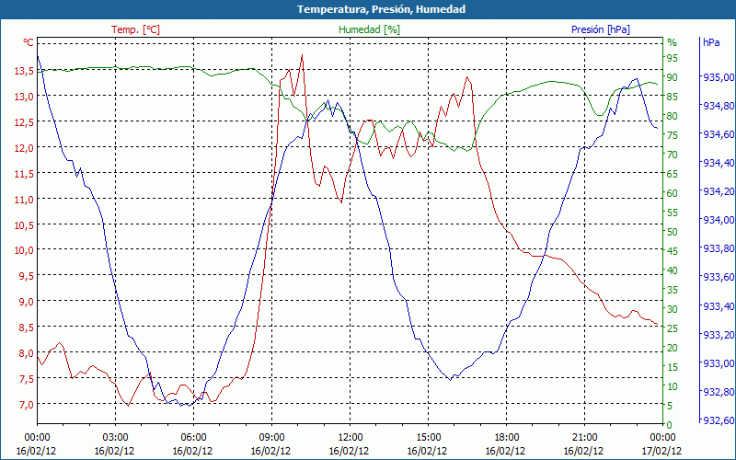Click the 8,5 temperature axis value
The width and height of the screenshot is (736, 460).
coord(28,328)
